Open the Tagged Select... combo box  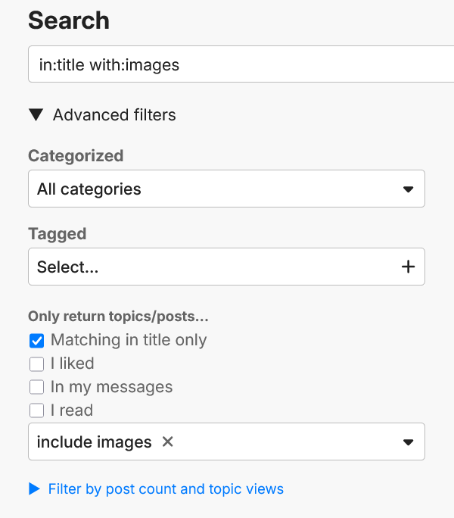coord(212,267)
